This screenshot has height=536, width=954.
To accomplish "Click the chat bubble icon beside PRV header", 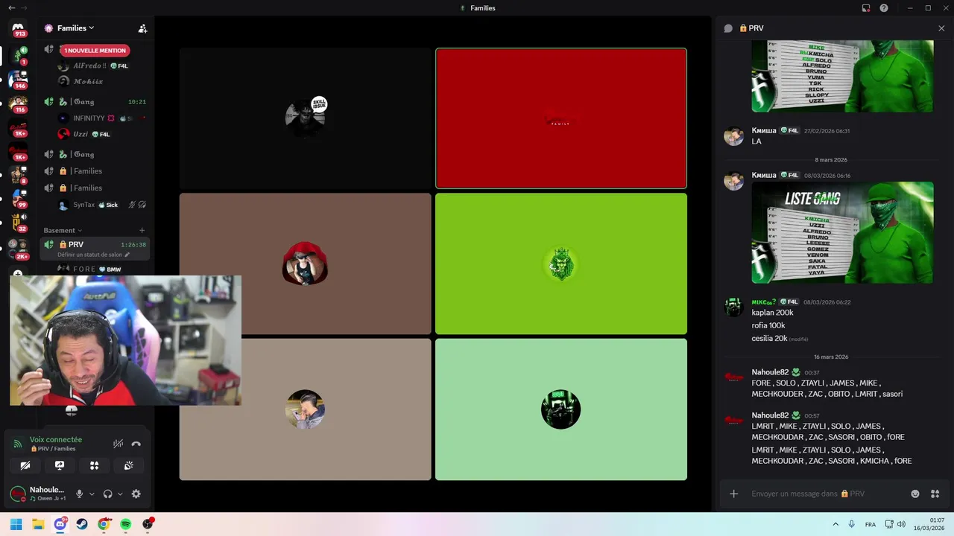I will pyautogui.click(x=728, y=28).
